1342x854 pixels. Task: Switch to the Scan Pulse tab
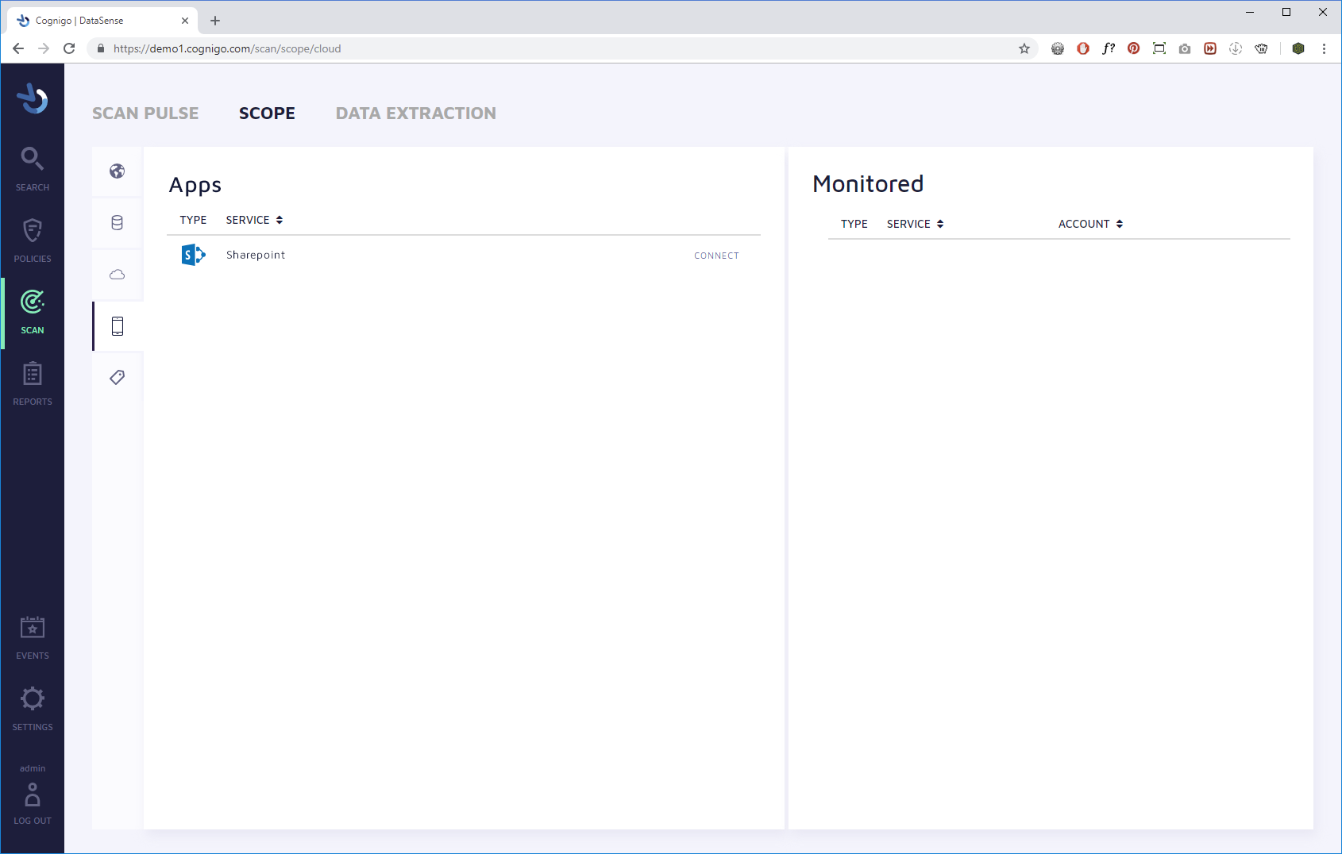pyautogui.click(x=145, y=113)
